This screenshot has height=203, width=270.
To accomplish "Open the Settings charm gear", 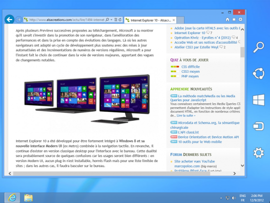I will click(x=258, y=153).
